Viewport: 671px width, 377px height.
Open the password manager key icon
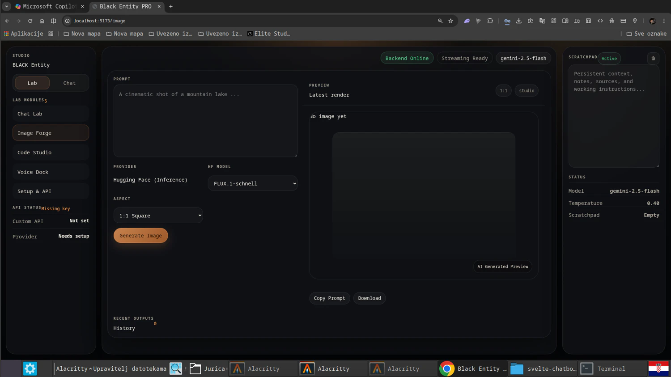point(507,21)
